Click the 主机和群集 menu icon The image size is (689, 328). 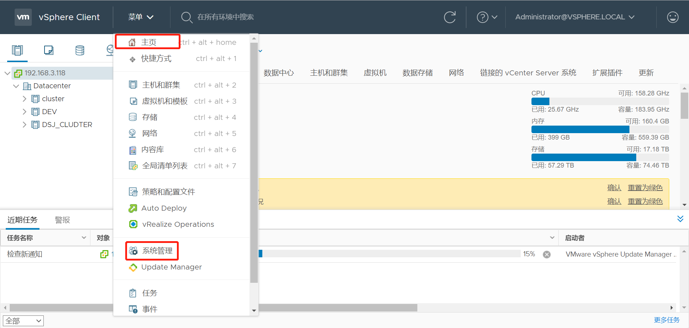coord(133,85)
